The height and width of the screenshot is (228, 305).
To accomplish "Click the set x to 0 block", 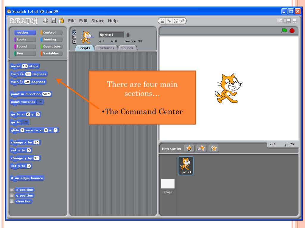I will (21, 150).
